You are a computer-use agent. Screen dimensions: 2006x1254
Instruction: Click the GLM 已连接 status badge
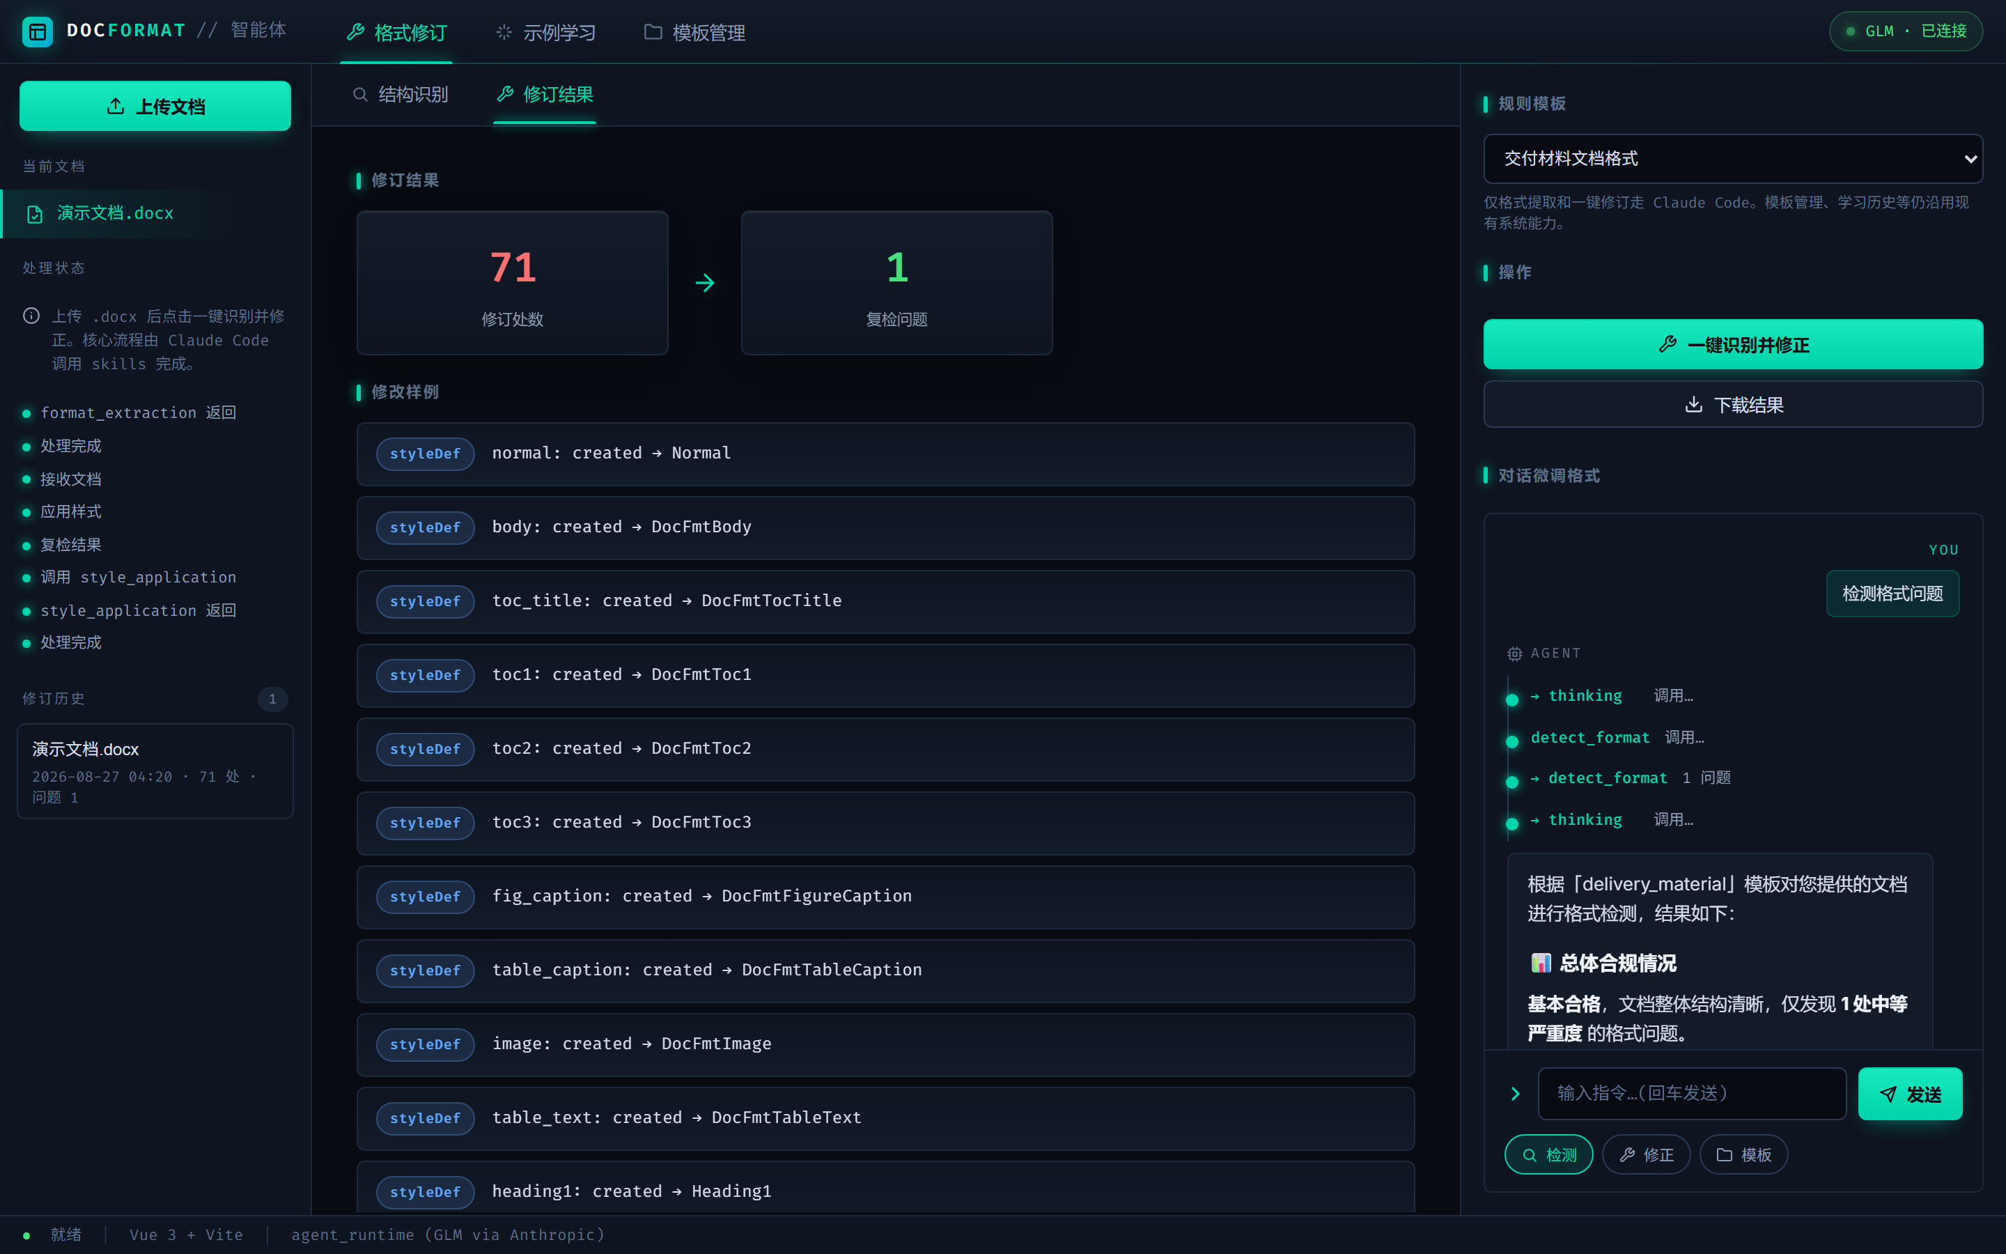tap(1905, 31)
